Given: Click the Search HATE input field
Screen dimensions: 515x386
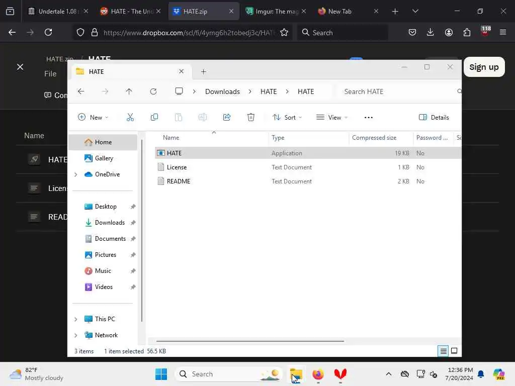Looking at the screenshot, I should coord(399,91).
